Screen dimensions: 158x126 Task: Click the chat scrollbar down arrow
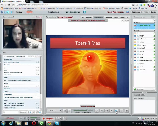(41, 109)
